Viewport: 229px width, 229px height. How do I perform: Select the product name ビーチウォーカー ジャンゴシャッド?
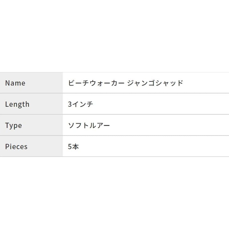(126, 83)
